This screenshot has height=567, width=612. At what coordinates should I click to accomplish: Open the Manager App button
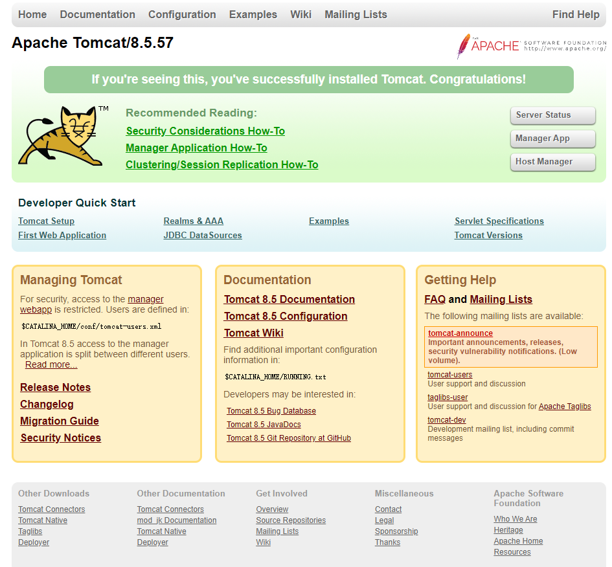click(552, 139)
